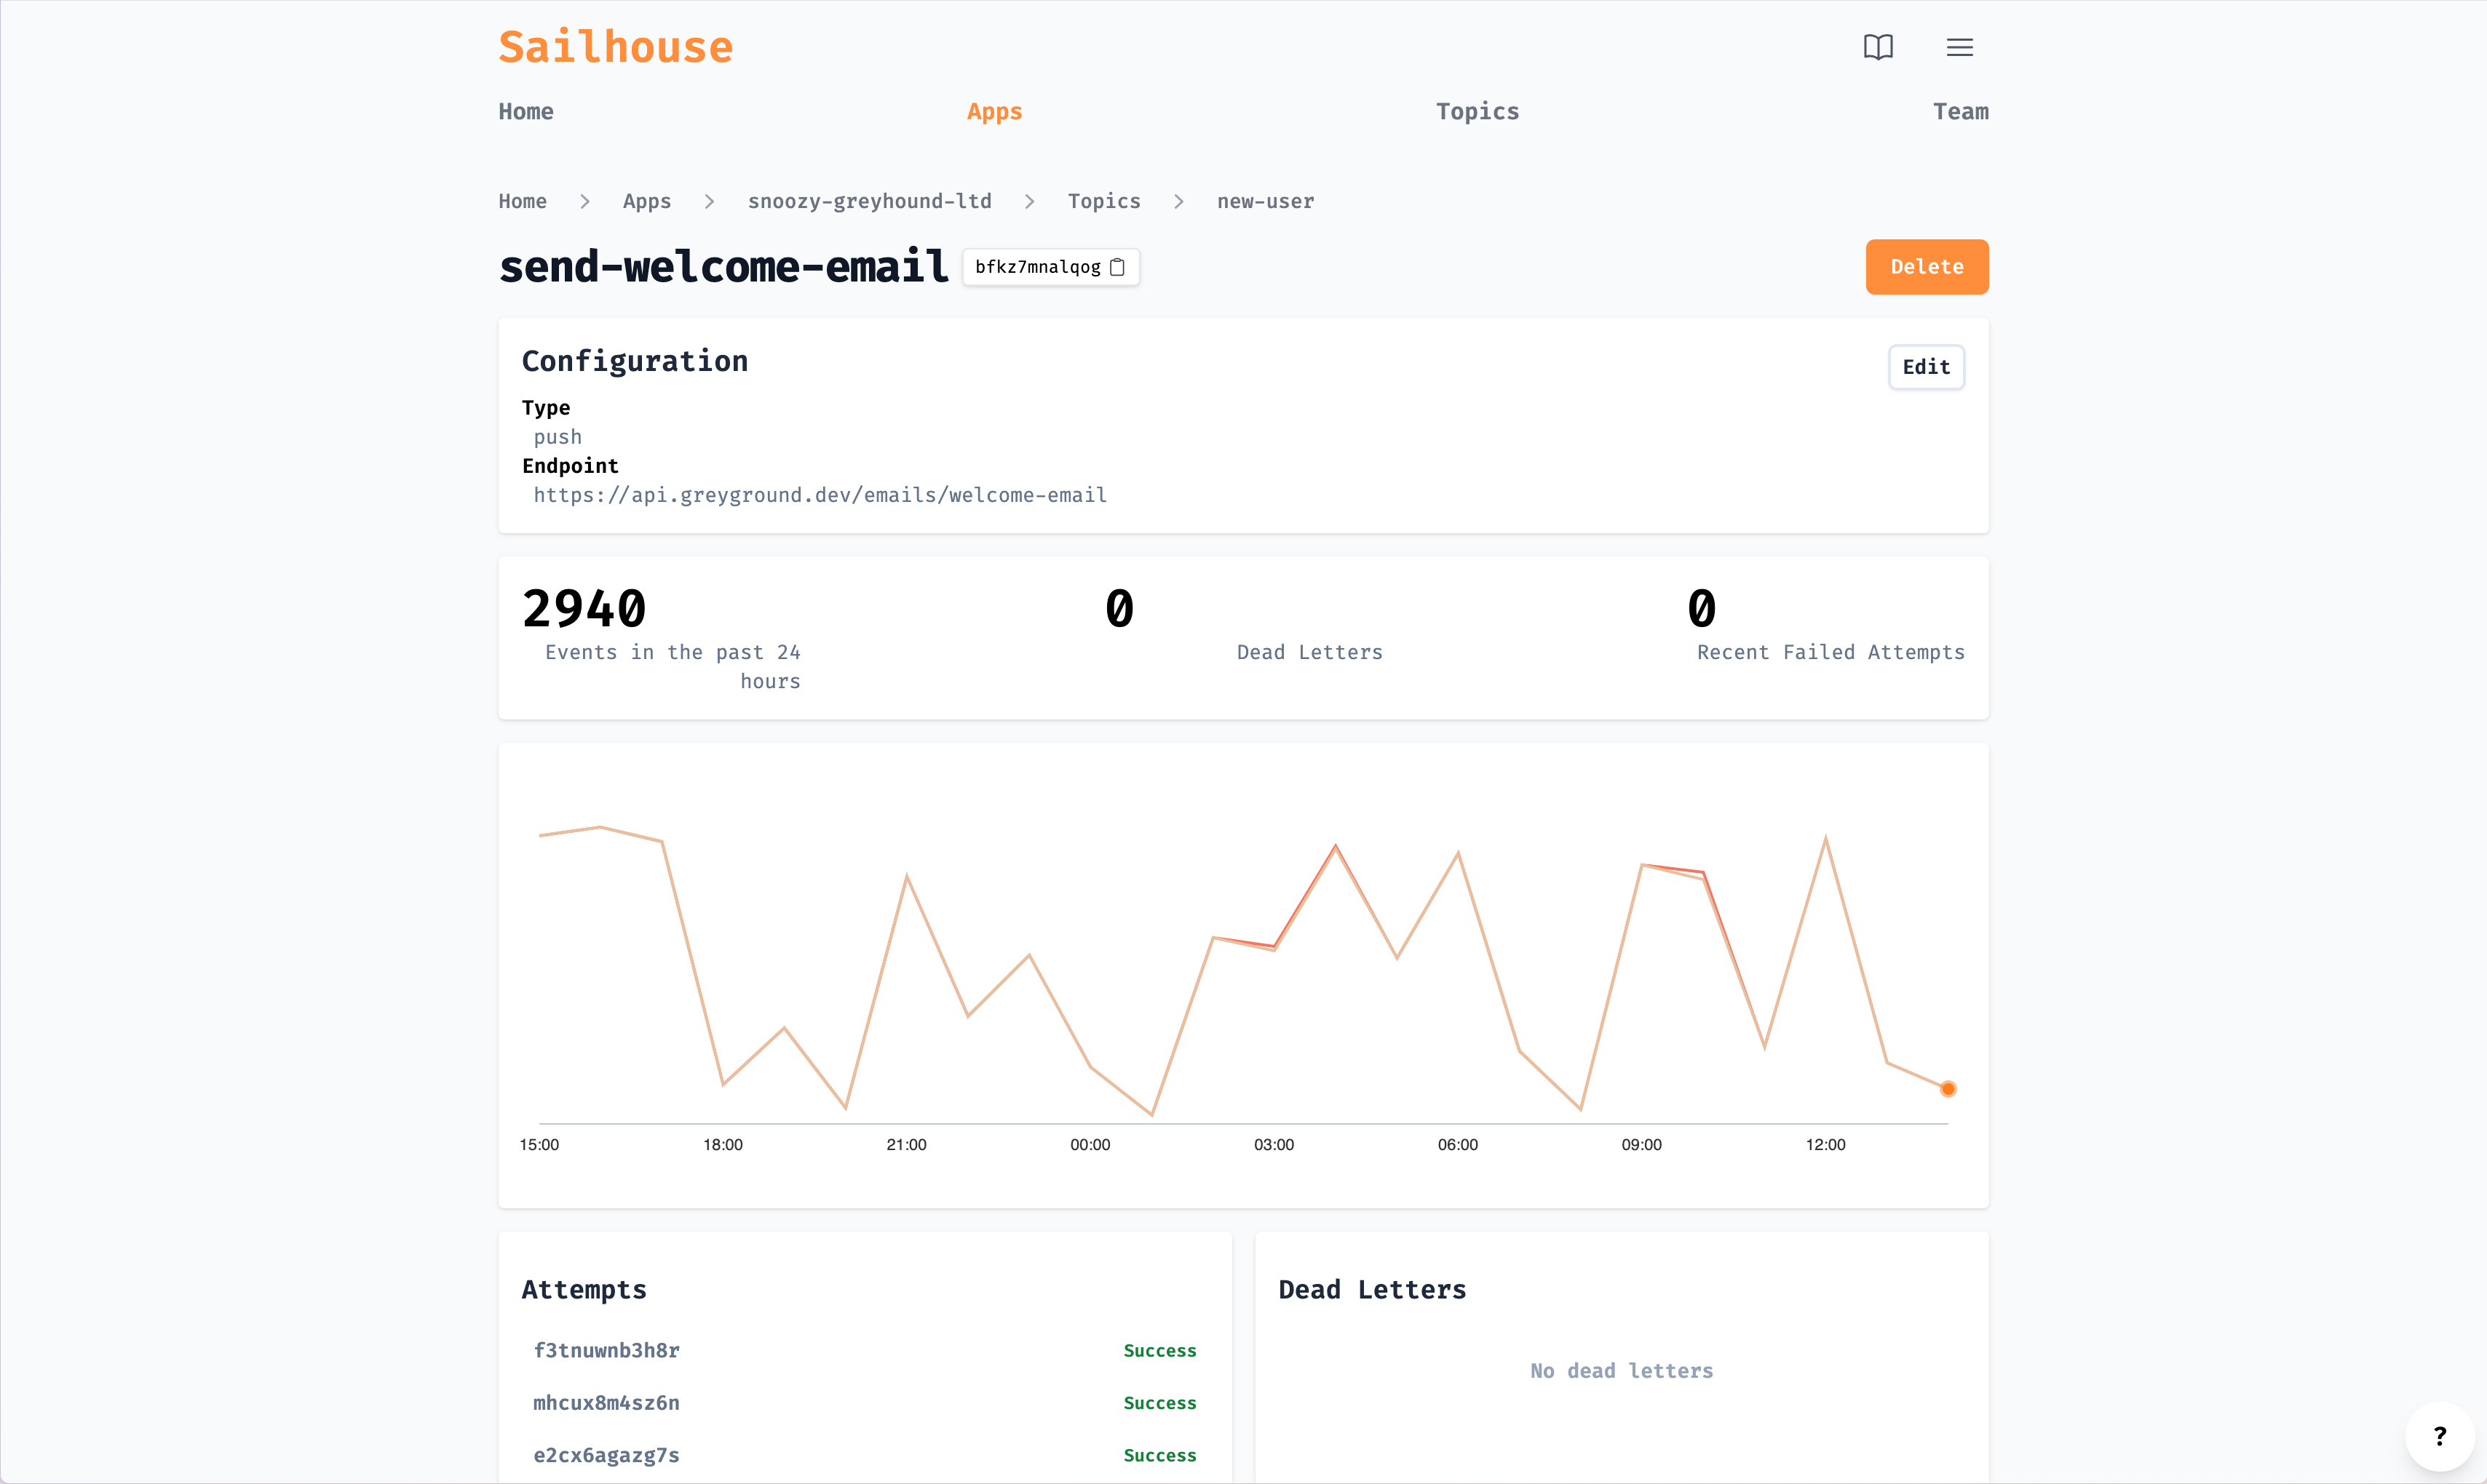Click the Apps breadcrumb link
The image size is (2487, 1484).
click(x=646, y=201)
